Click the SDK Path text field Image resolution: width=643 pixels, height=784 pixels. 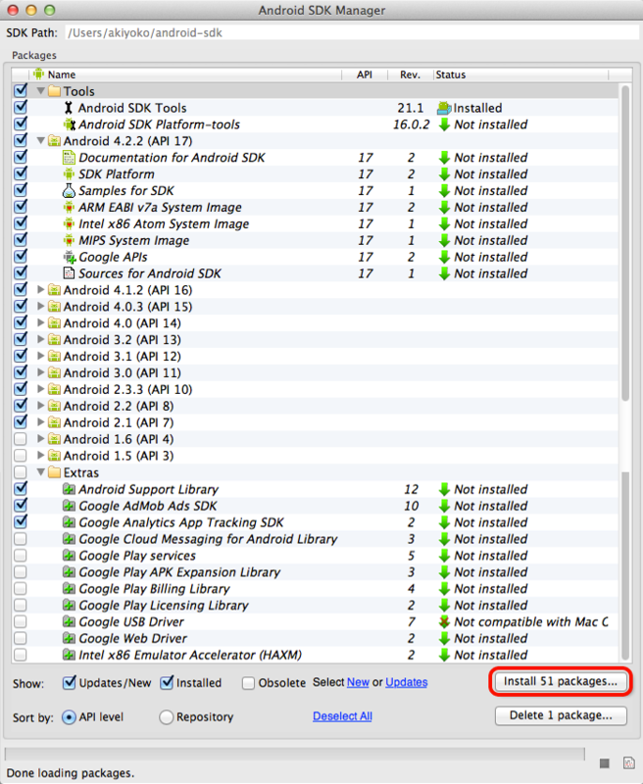352,33
